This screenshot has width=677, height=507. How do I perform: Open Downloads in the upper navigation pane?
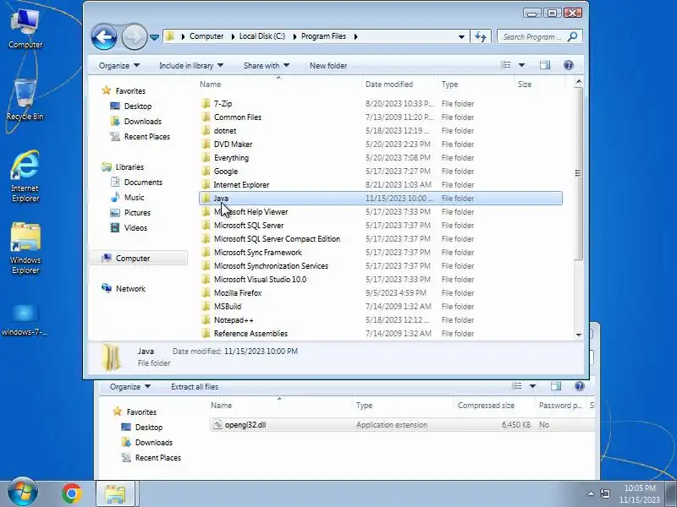(142, 121)
